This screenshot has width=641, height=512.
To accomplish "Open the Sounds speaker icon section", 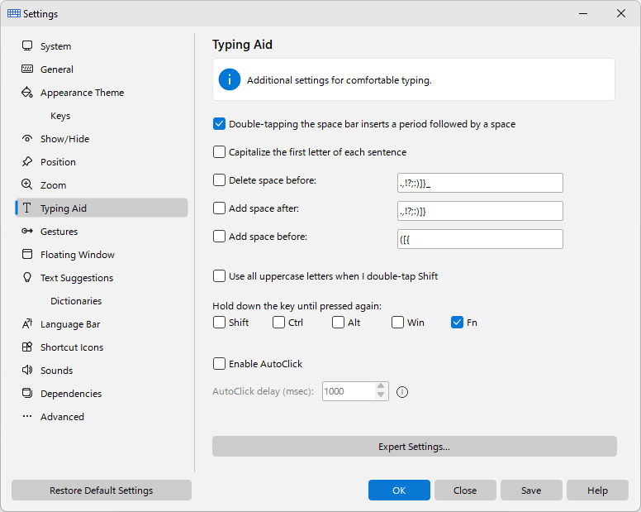I will pos(27,370).
